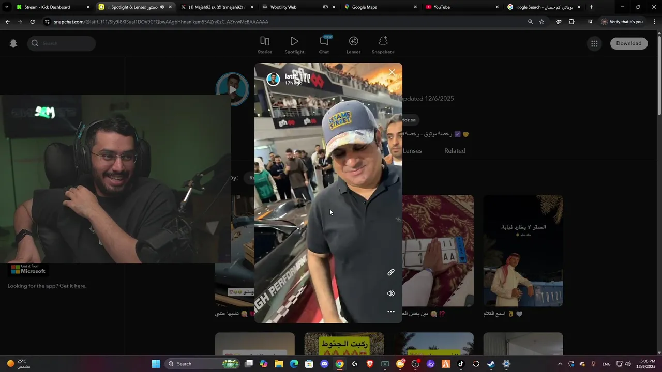Image resolution: width=662 pixels, height=372 pixels.
Task: Click latif_111 avatar in story header
Action: click(273, 79)
